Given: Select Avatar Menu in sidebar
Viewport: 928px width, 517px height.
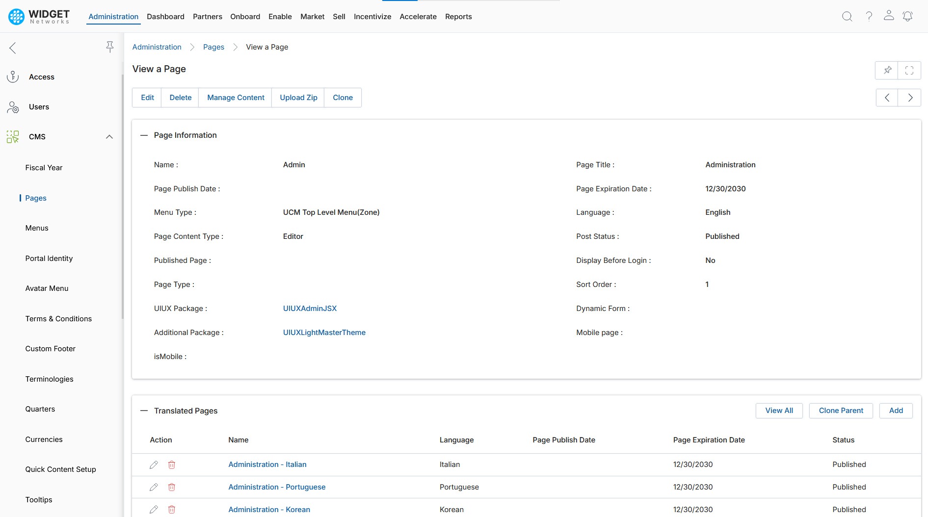Looking at the screenshot, I should tap(47, 288).
